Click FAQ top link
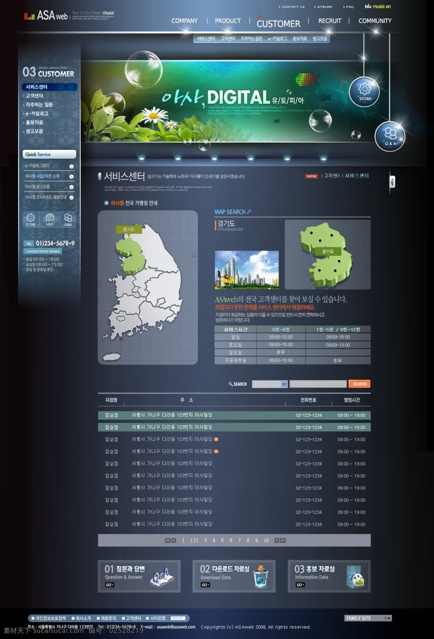 click(349, 7)
